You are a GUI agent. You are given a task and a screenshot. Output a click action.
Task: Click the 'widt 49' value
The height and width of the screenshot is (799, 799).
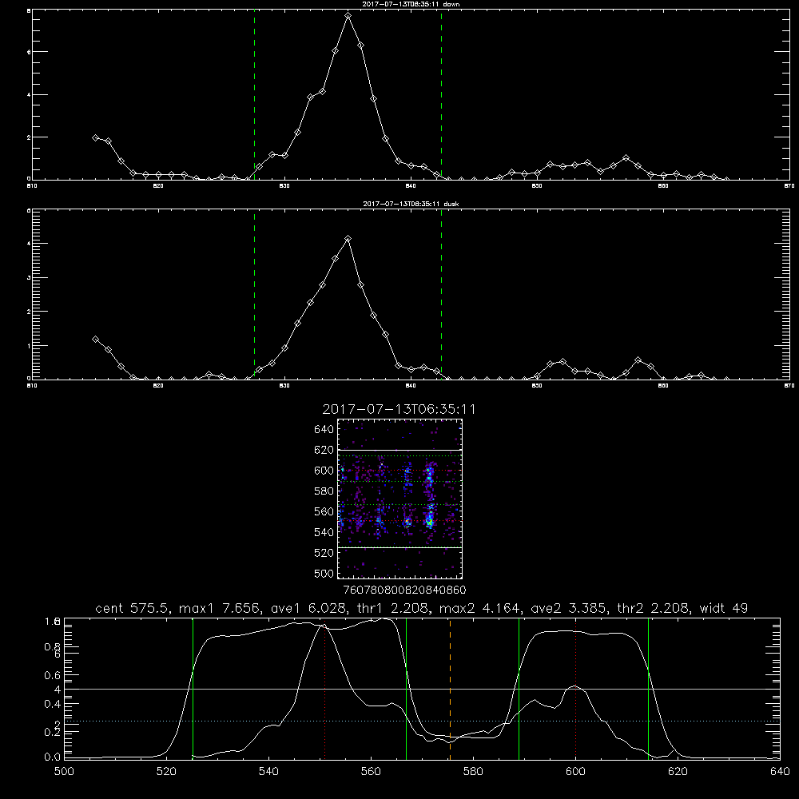(x=723, y=608)
